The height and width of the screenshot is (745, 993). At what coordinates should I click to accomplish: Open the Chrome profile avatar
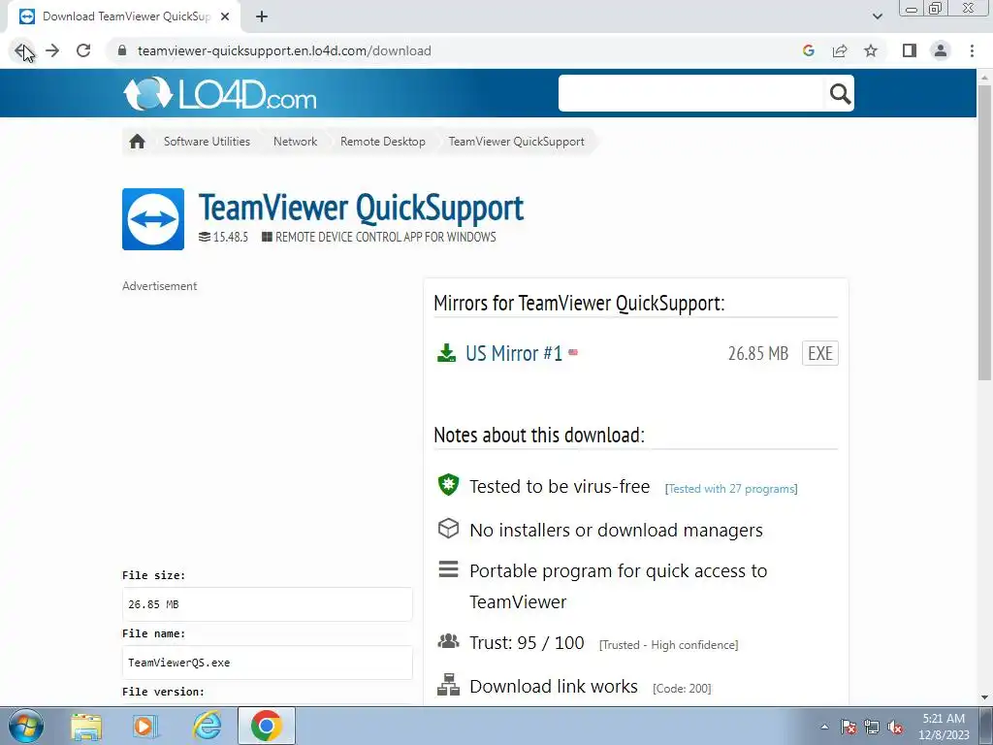941,50
